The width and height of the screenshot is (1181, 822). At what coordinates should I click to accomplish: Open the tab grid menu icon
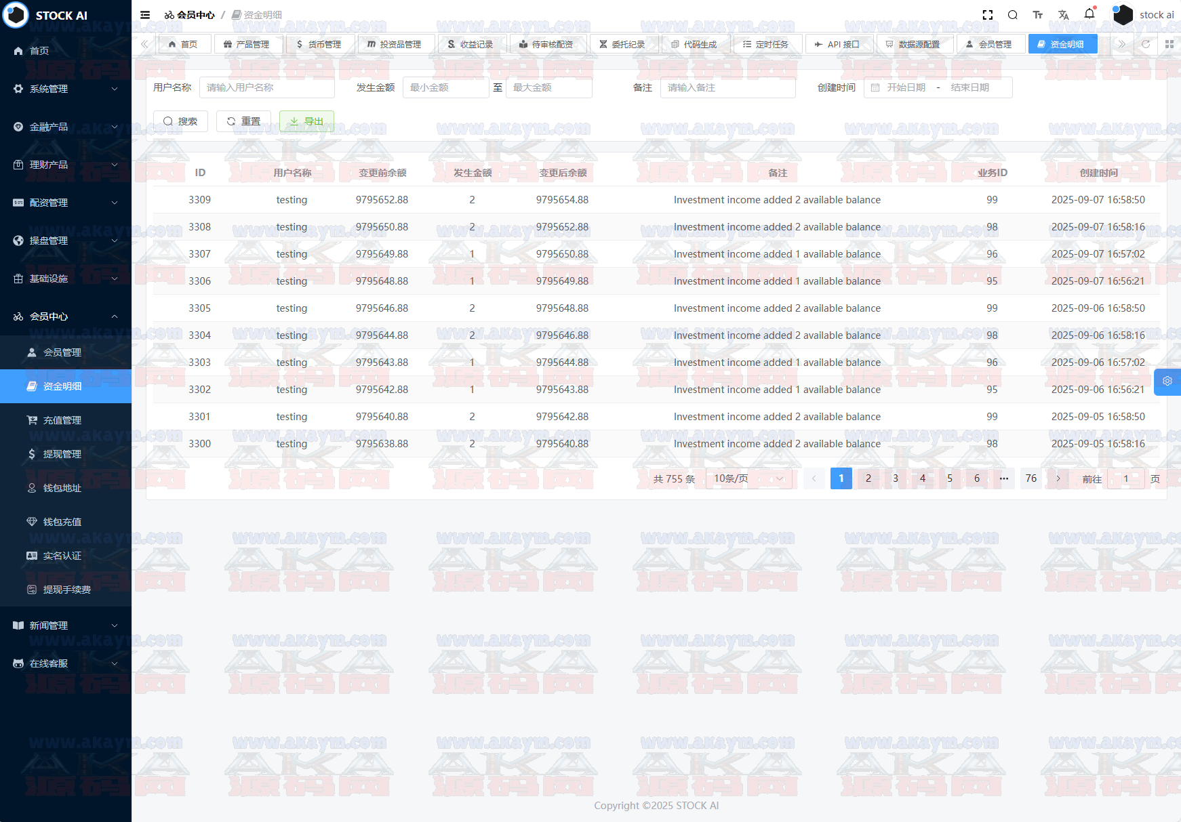1169,44
